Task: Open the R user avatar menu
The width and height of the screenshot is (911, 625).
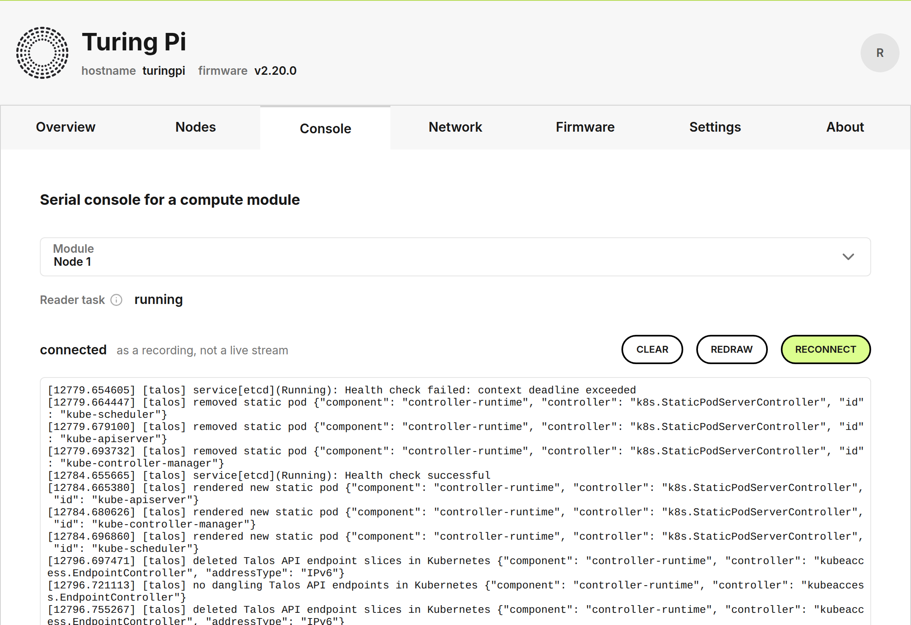Action: pyautogui.click(x=880, y=53)
